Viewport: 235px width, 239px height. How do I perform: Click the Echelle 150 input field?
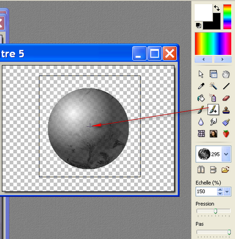click(x=206, y=192)
